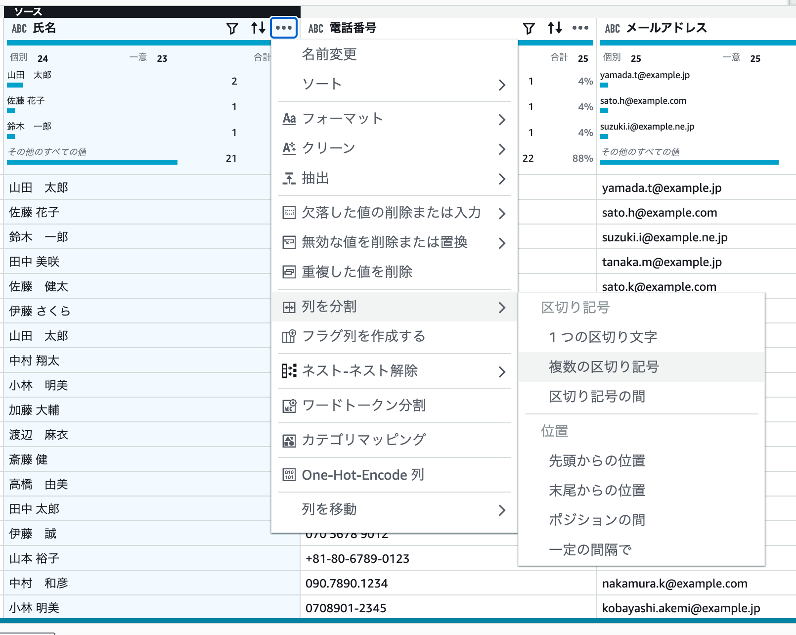Image resolution: width=796 pixels, height=635 pixels.
Task: Select One-Hot-Encode 列 menu entry
Action: coord(394,475)
